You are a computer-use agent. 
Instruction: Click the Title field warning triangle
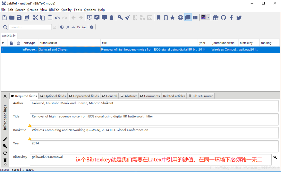pos(30,126)
